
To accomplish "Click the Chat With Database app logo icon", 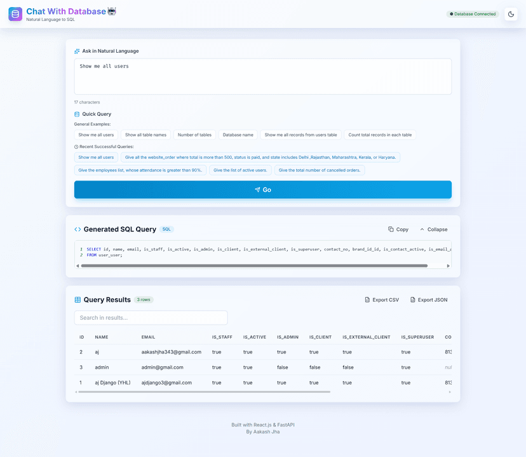I will 15,14.
